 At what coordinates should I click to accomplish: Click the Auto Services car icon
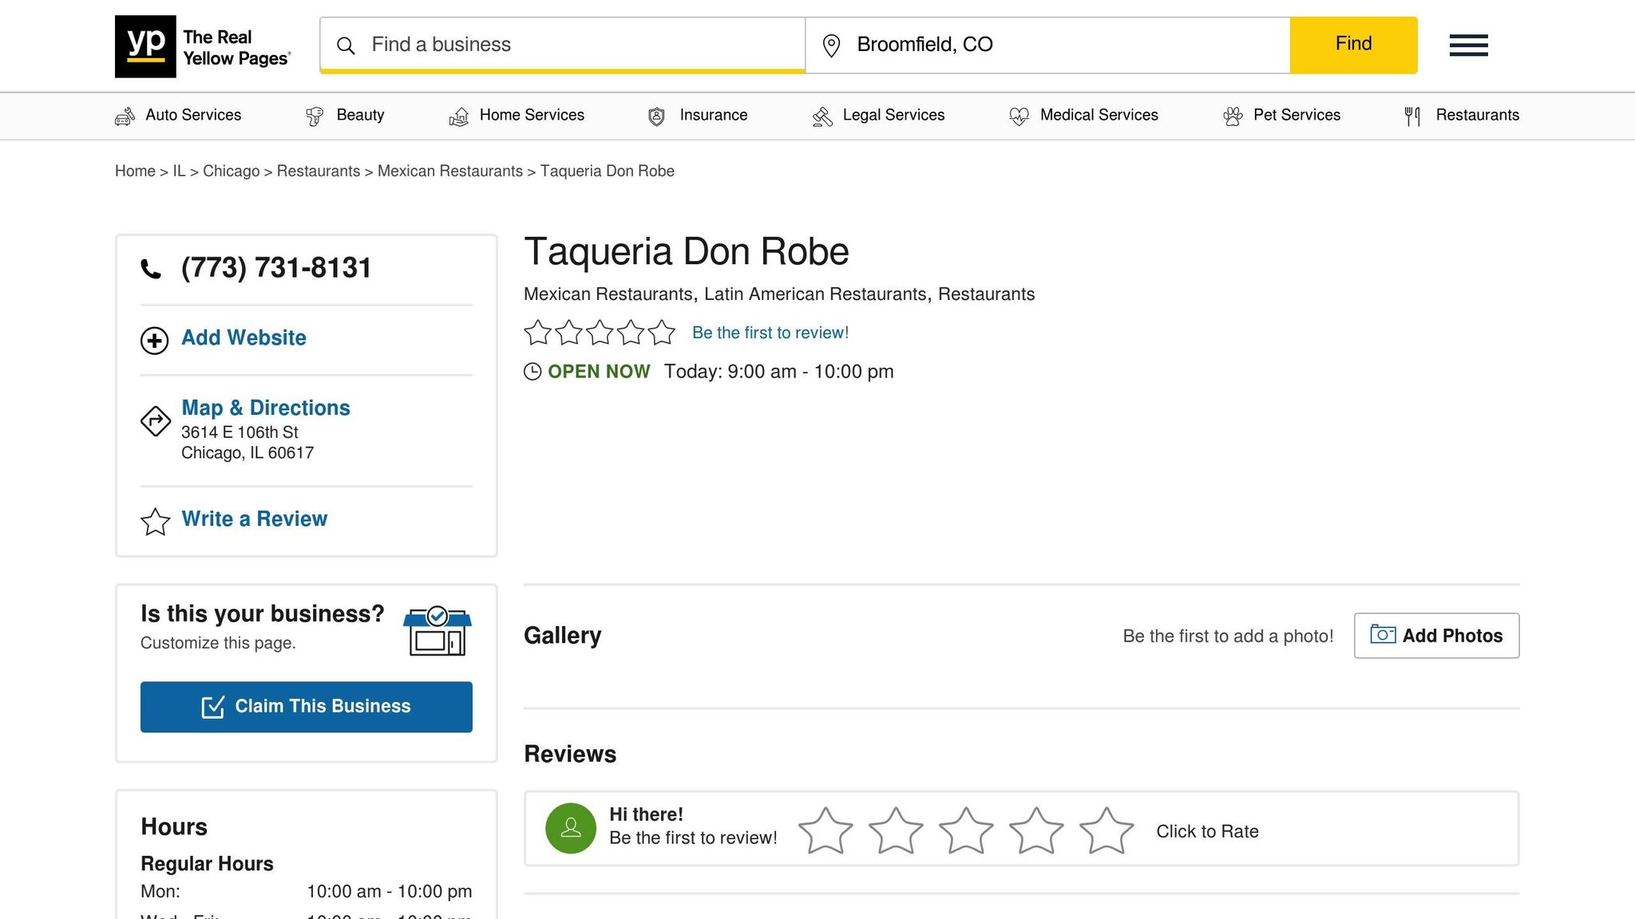(125, 116)
